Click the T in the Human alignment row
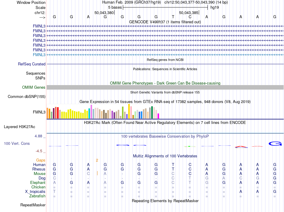The image size is (284, 212). click(x=173, y=165)
